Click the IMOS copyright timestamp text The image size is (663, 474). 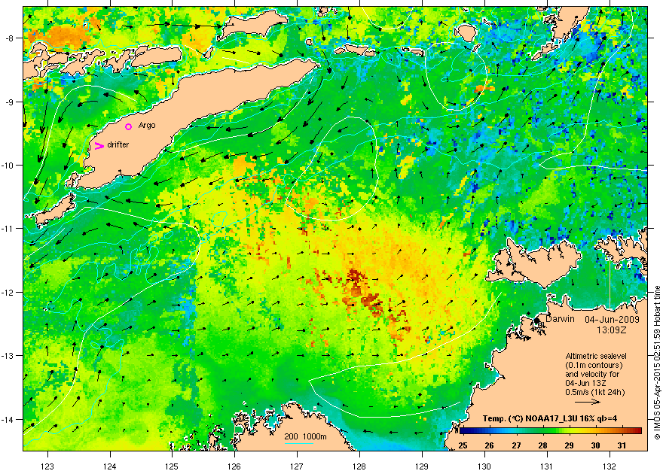(657, 363)
